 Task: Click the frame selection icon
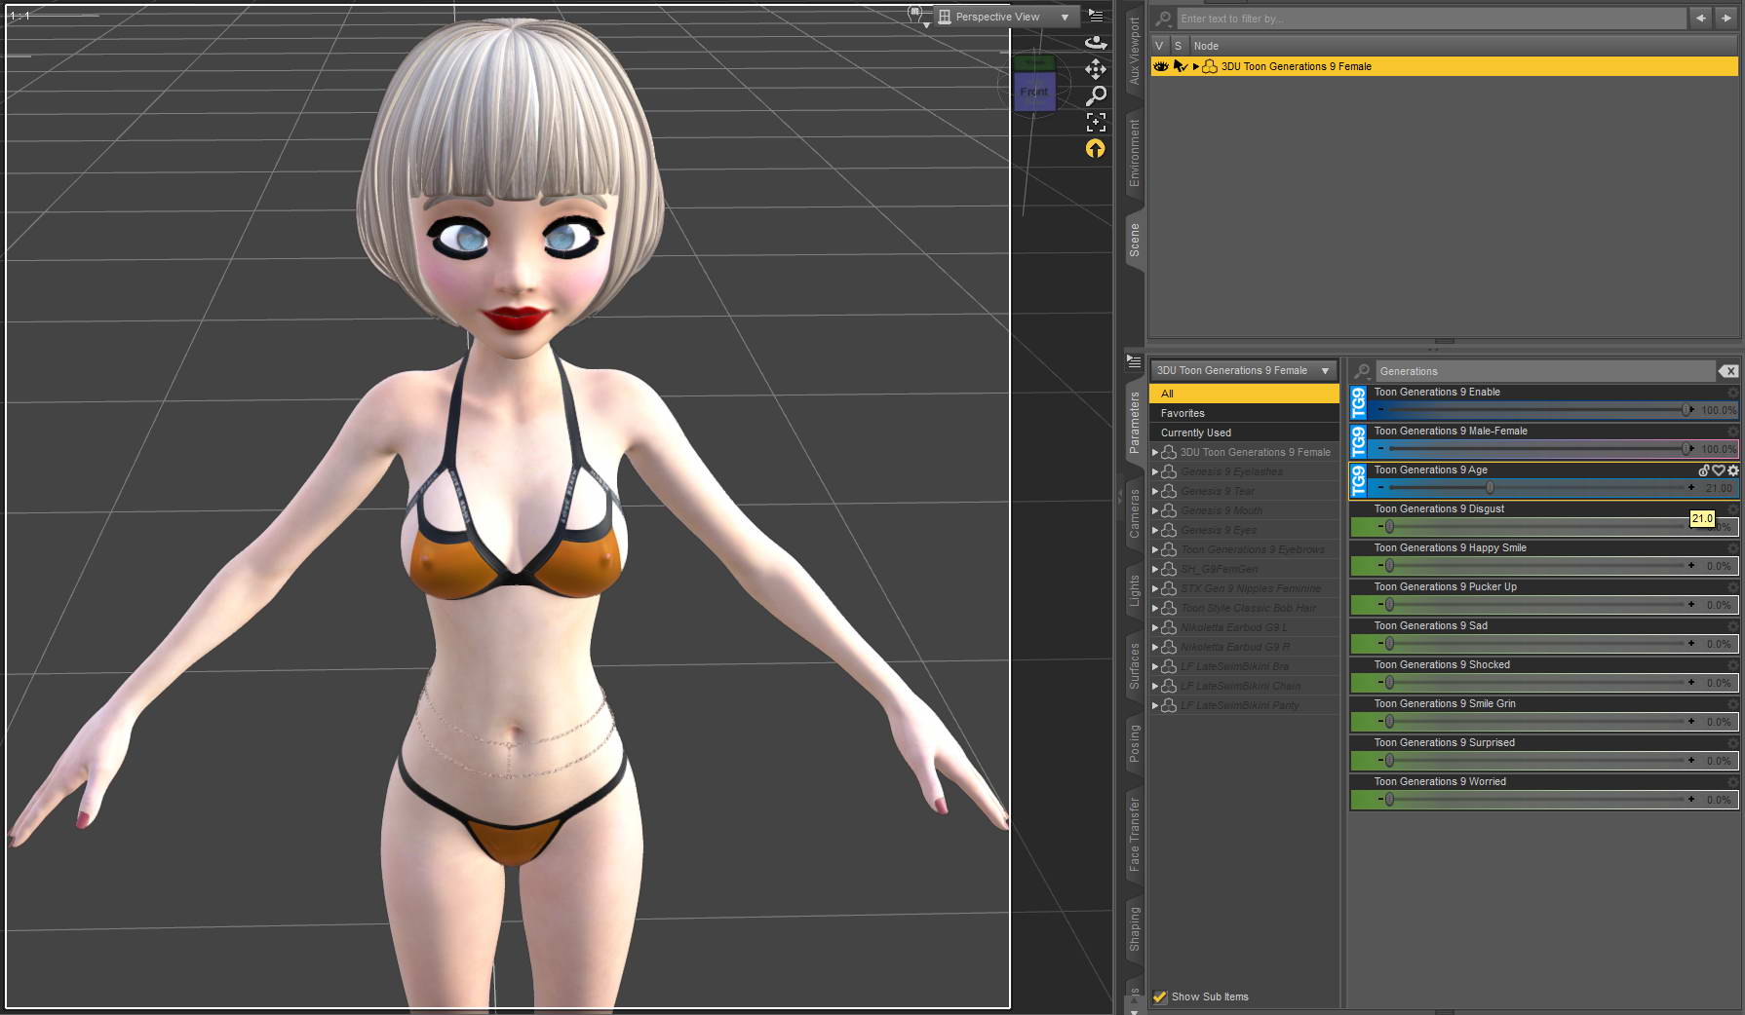coord(1096,122)
